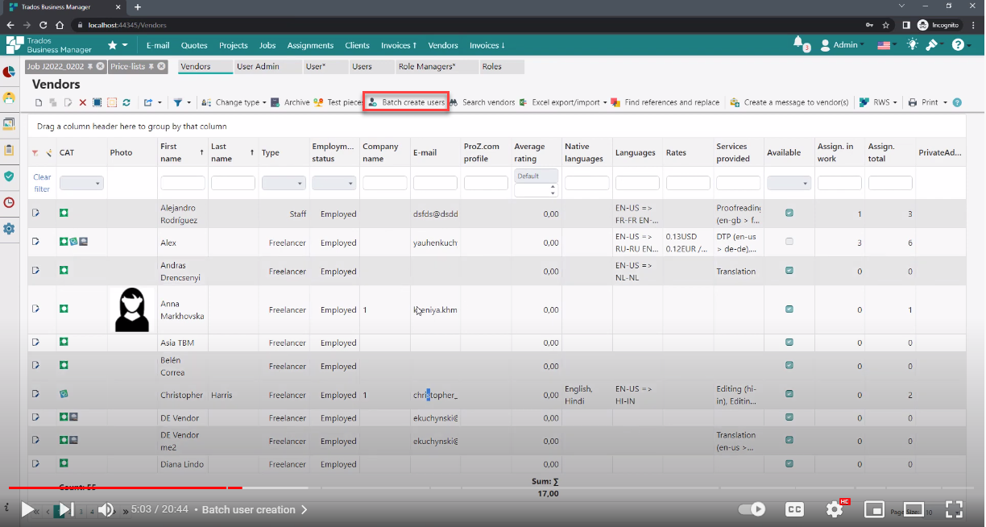Close the Price-lists tab
This screenshot has width=986, height=527.
click(x=161, y=66)
